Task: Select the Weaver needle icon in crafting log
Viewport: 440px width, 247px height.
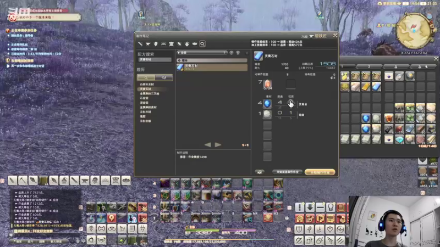Action: click(x=179, y=44)
